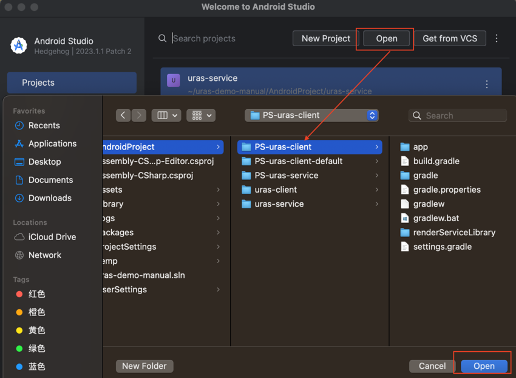This screenshot has width=516, height=378.
Task: Click the forward navigation arrow in file dialog
Action: tap(139, 115)
